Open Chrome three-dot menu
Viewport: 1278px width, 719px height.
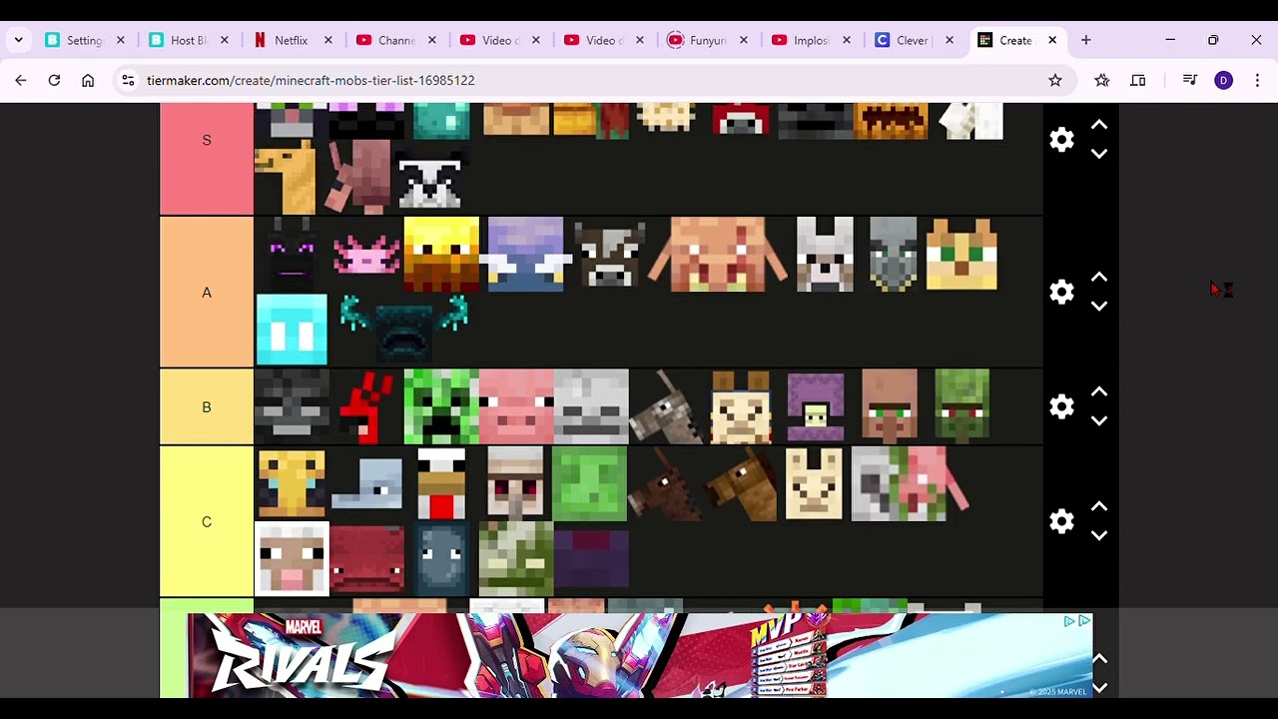[x=1257, y=80]
